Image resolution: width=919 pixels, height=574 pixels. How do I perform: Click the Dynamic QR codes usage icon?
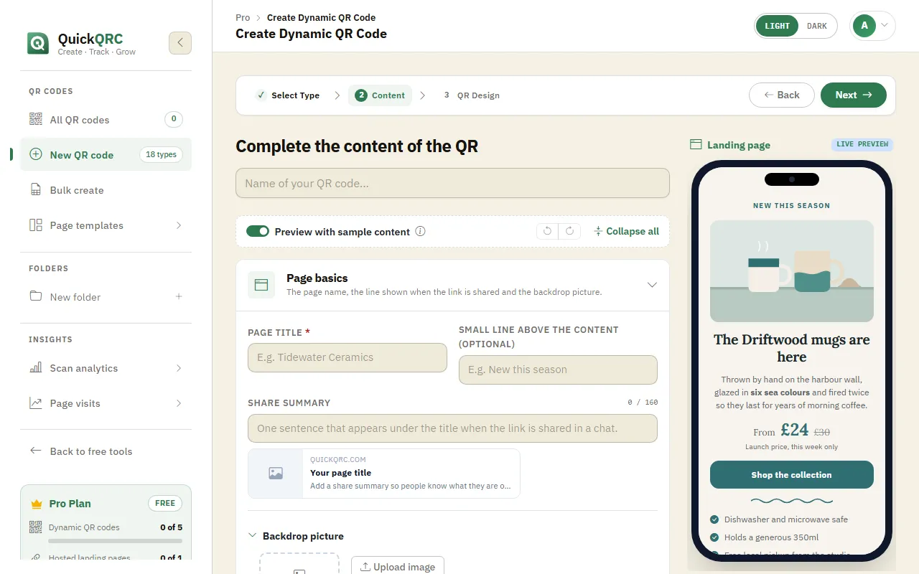click(x=36, y=527)
